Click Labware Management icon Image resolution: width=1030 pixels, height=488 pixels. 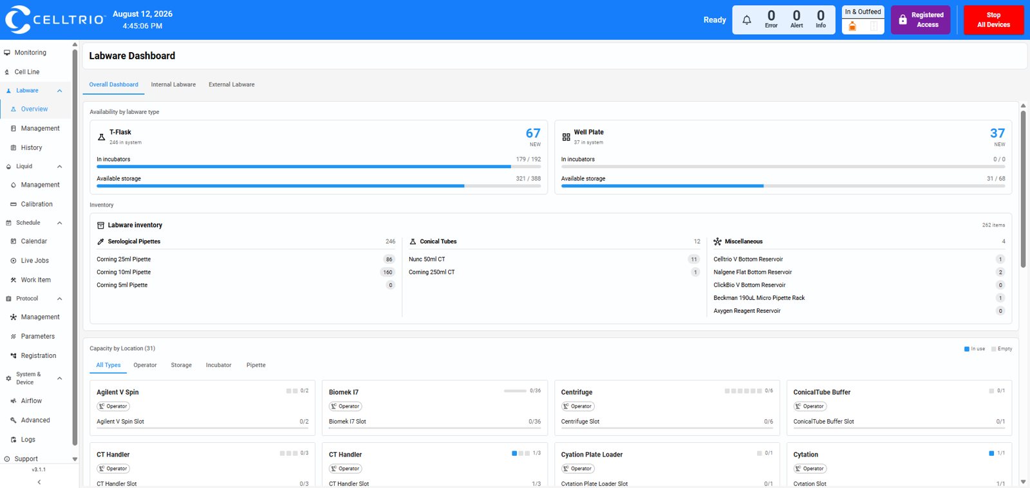click(x=14, y=129)
